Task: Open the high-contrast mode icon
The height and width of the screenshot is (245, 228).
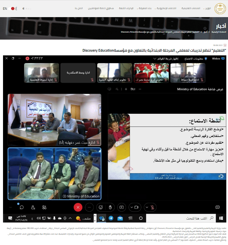Action: (x=24, y=8)
